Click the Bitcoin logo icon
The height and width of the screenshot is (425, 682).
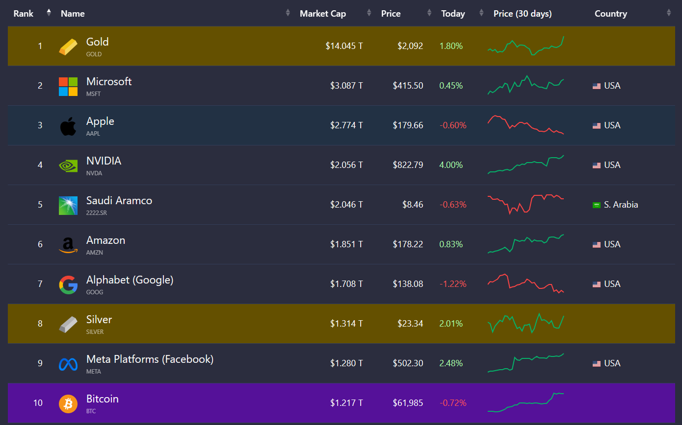tap(68, 403)
